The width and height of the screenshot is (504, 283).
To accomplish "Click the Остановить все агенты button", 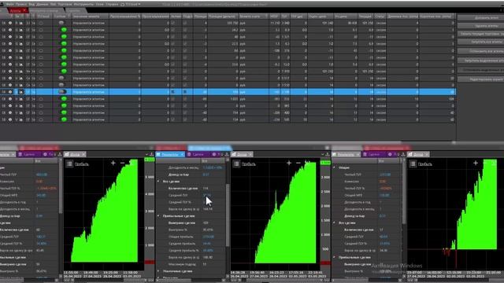I will point(480,51).
